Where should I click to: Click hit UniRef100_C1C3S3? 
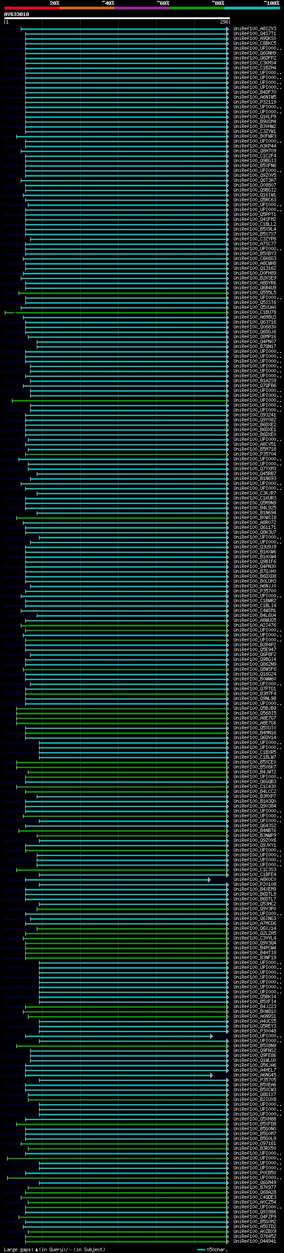click(254, 869)
